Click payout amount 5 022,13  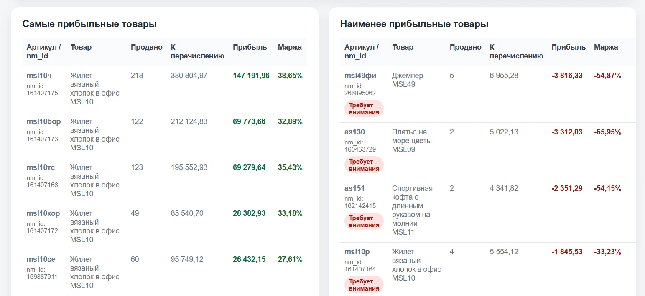504,132
